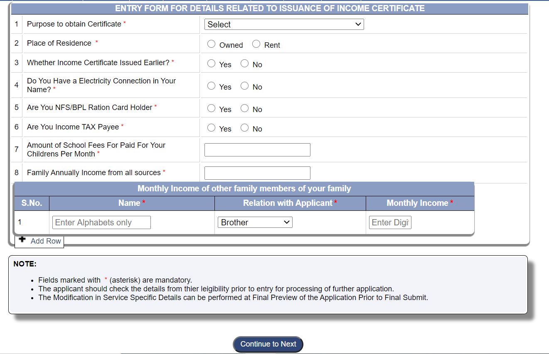Screen dimensions: 549x354
Task: Click the Family Annually Income input field
Action: pyautogui.click(x=257, y=173)
